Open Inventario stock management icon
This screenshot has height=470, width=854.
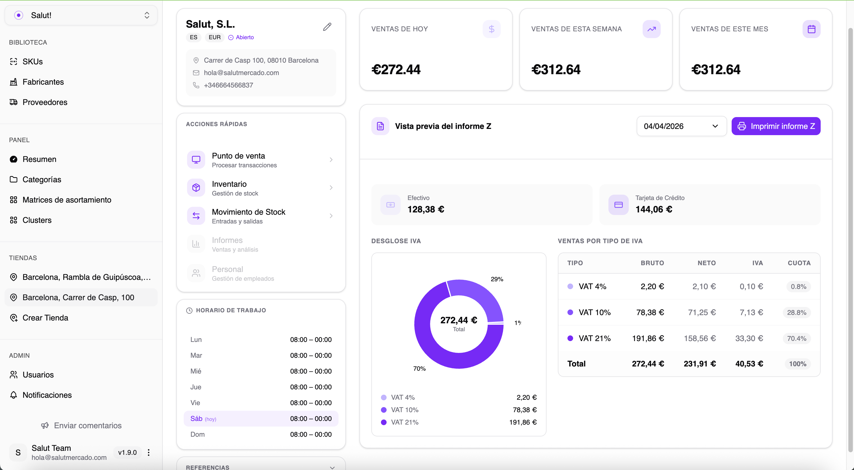pyautogui.click(x=196, y=188)
